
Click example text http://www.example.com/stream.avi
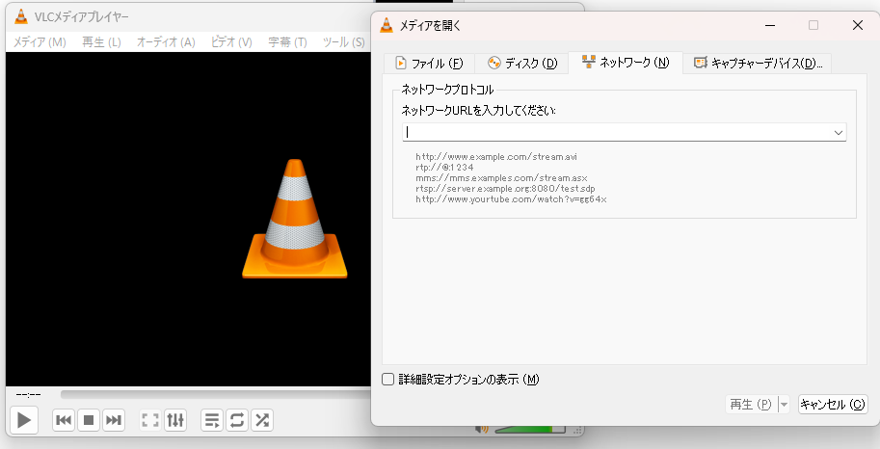[x=496, y=157]
